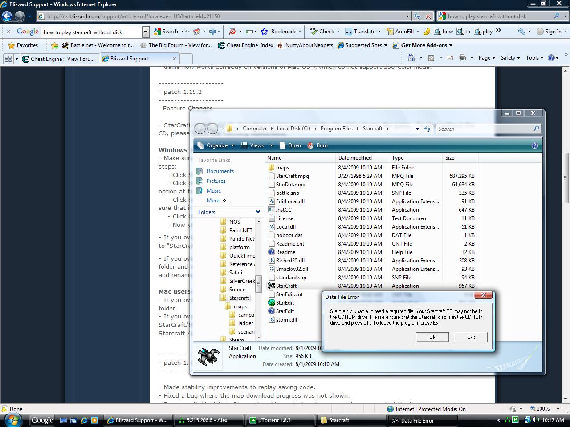Click Local Disk (C:) in the breadcrumb path

pyautogui.click(x=293, y=129)
